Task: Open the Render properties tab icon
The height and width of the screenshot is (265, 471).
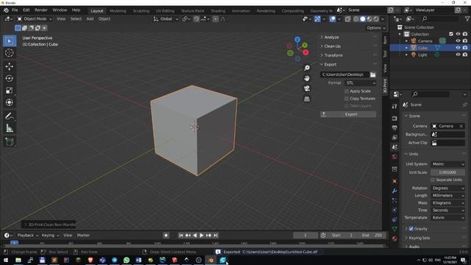Action: pyautogui.click(x=394, y=119)
